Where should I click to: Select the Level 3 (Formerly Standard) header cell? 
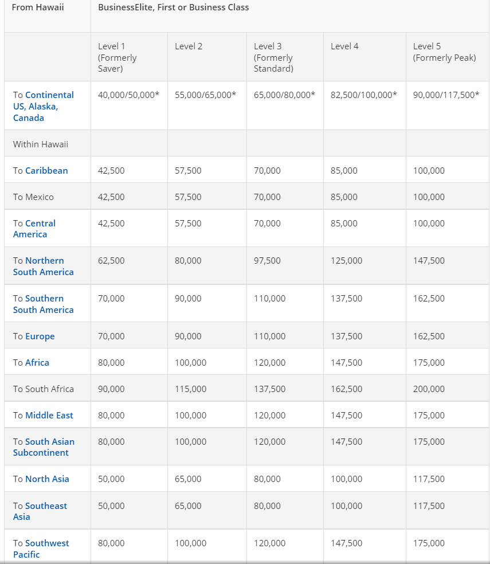pos(273,57)
